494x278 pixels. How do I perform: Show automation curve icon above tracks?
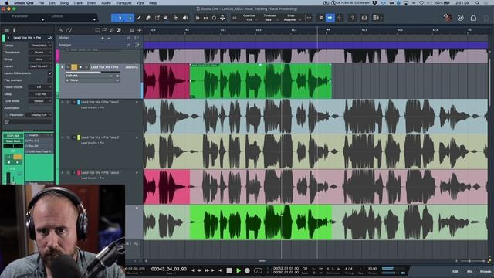click(69, 30)
